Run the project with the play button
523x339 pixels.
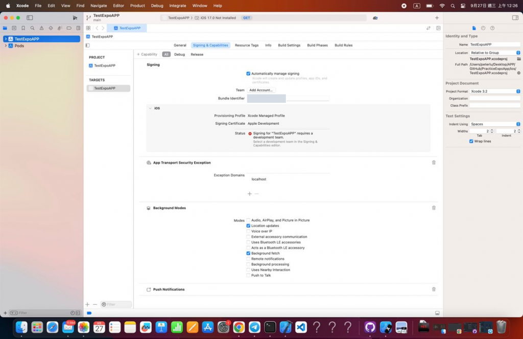tap(75, 18)
